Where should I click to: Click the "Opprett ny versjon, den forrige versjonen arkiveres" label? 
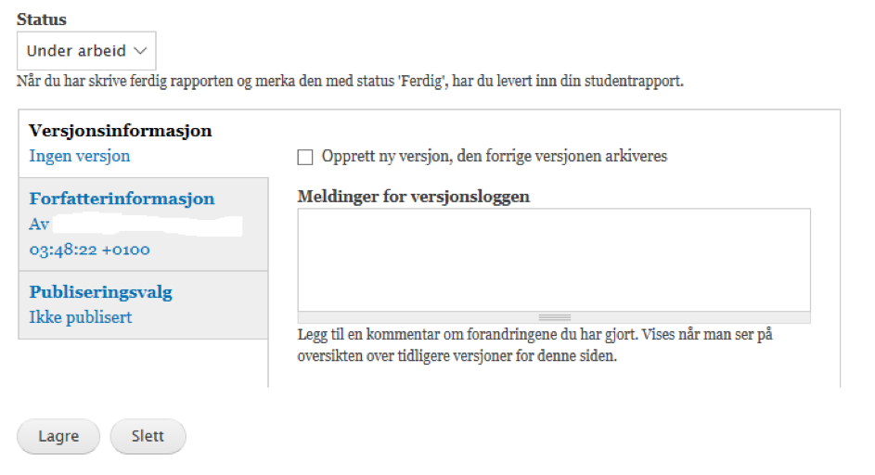(494, 157)
